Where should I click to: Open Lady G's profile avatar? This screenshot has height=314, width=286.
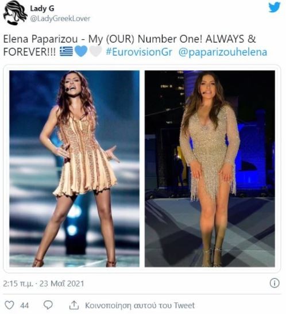tap(15, 13)
